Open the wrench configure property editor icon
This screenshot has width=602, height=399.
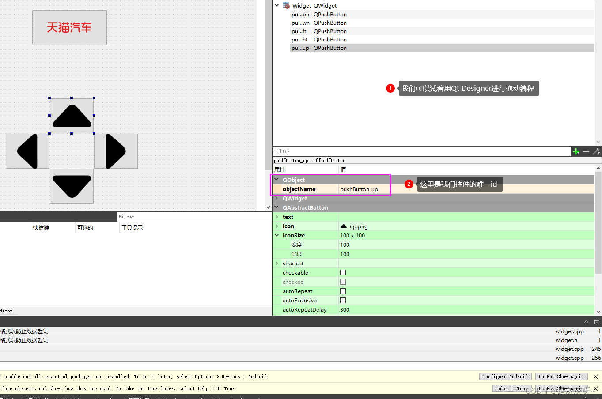tap(596, 151)
